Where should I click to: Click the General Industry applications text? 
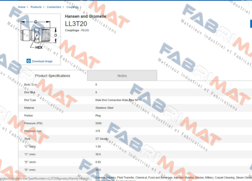tap(174, 178)
